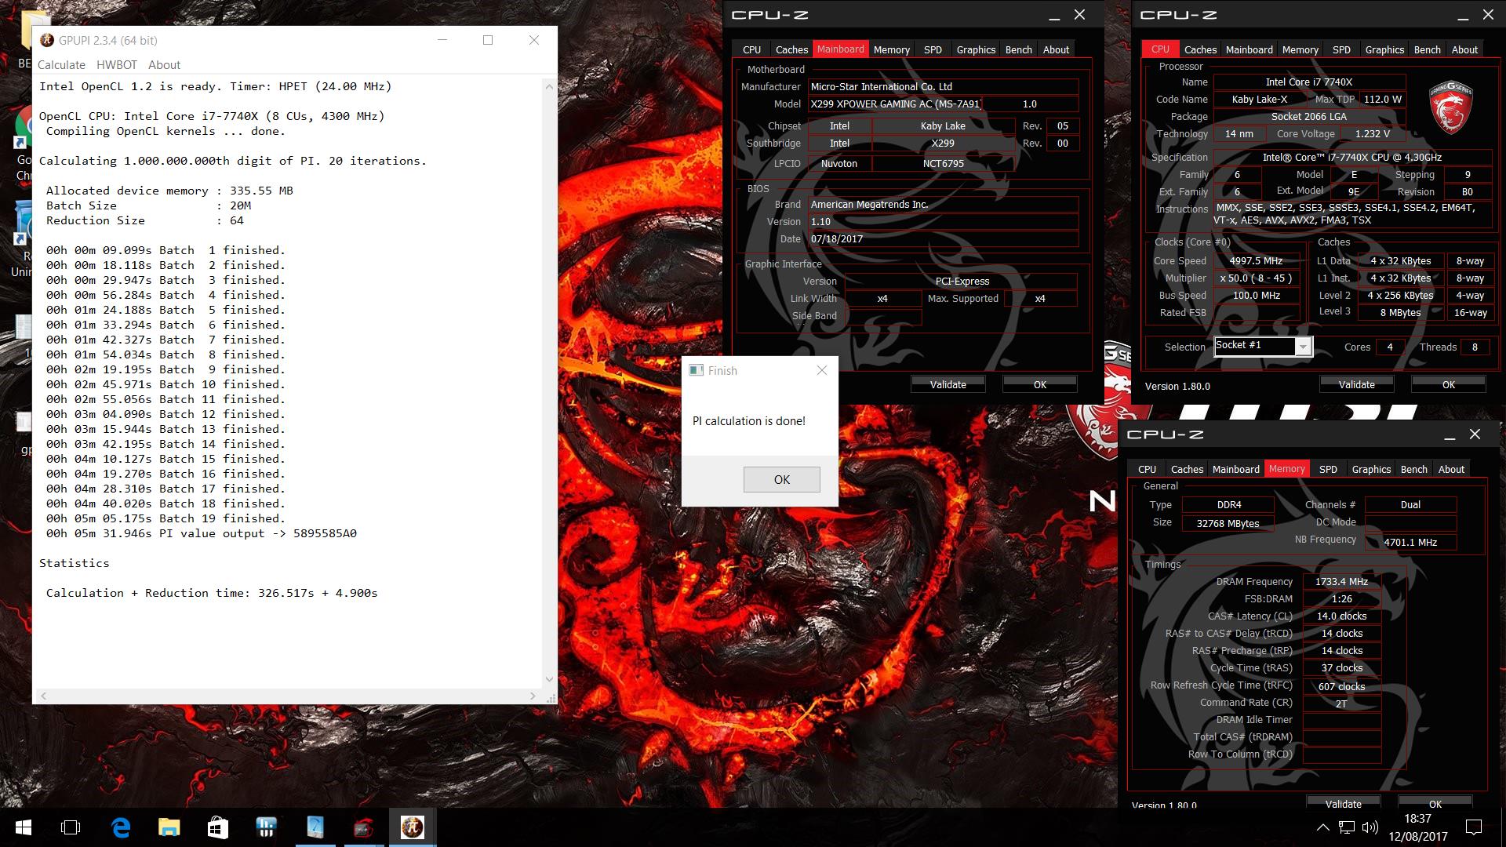Click the motherboard model X299 XPOWER field
The height and width of the screenshot is (847, 1506).
coord(895,104)
